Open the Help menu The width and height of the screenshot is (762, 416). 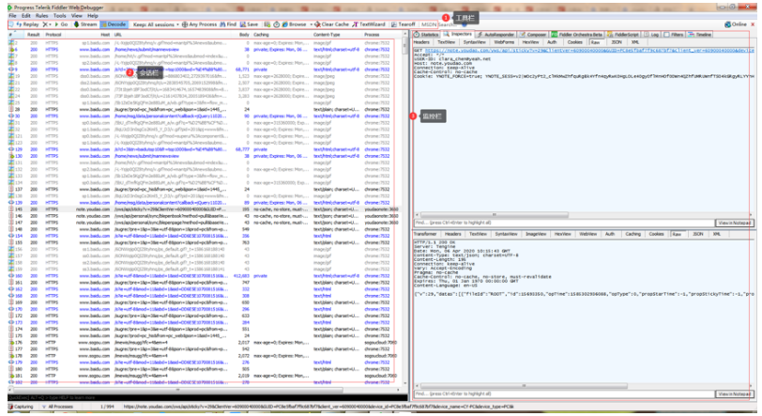92,16
